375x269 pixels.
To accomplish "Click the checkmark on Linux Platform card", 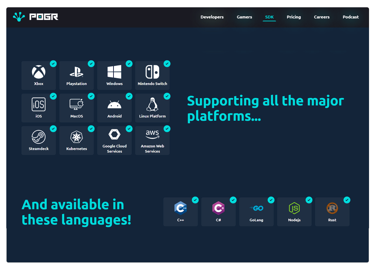I will pos(167,96).
